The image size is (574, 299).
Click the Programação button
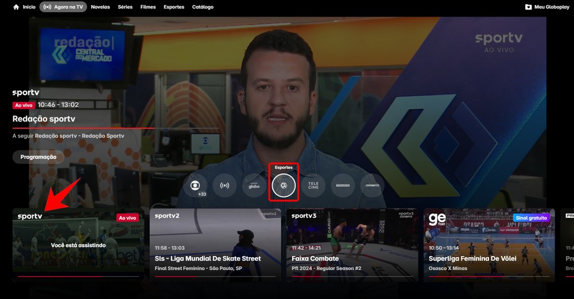38,157
